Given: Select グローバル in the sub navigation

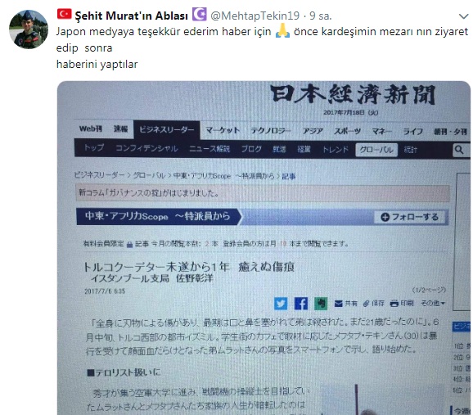Looking at the screenshot, I should (376, 150).
